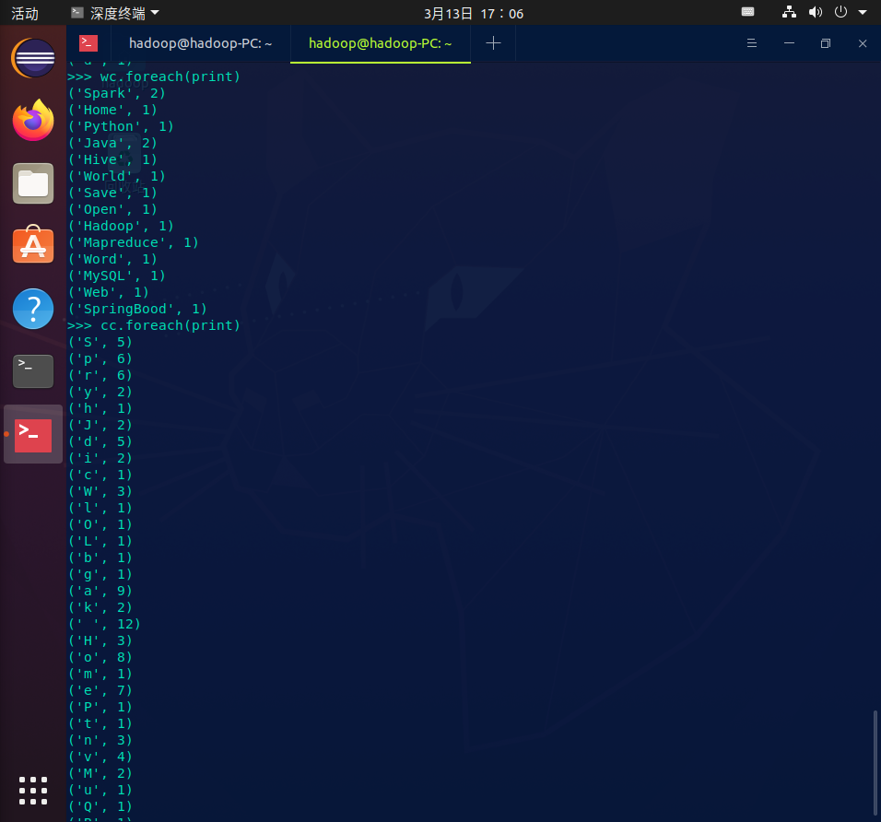The width and height of the screenshot is (881, 822).
Task: Click the ('MySQL', 1) output line
Action: (117, 276)
